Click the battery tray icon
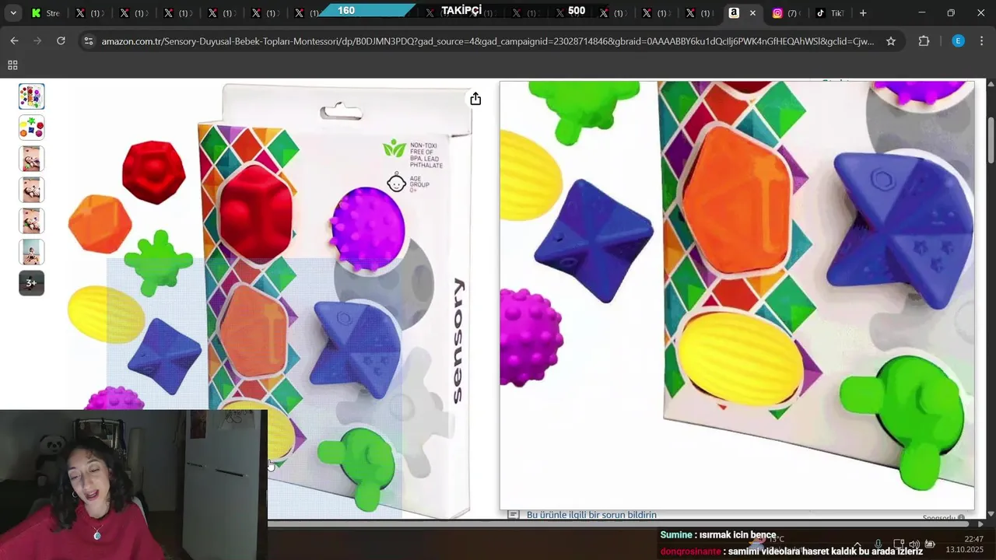This screenshot has width=996, height=560. click(x=930, y=544)
